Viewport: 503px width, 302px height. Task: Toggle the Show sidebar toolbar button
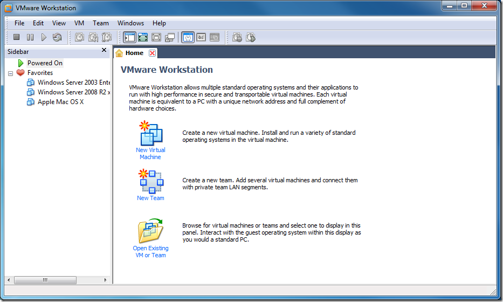[130, 37]
